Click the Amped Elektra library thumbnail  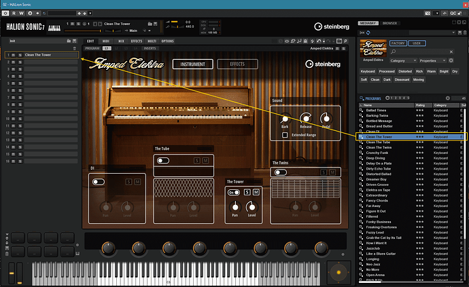[373, 48]
